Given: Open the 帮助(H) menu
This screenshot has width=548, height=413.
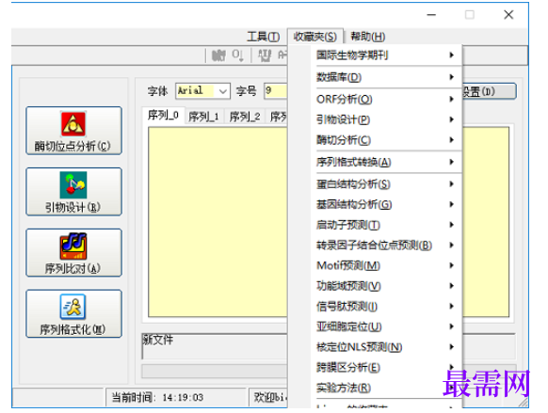Looking at the screenshot, I should 368,37.
